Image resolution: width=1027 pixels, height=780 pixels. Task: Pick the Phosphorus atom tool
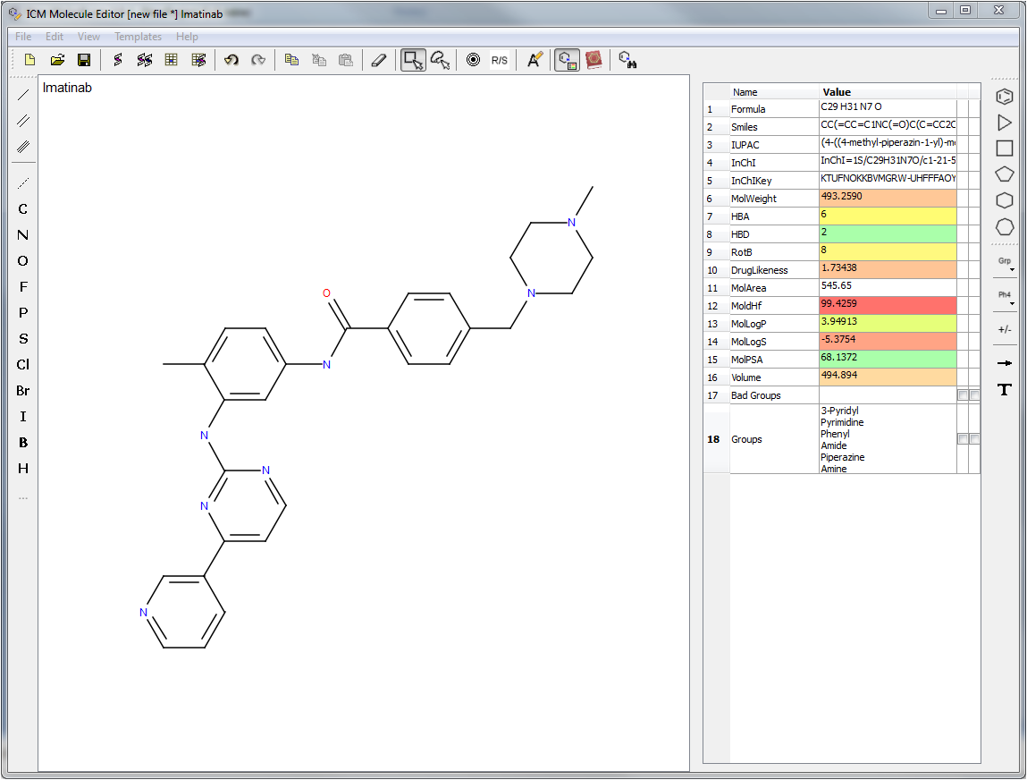point(23,313)
